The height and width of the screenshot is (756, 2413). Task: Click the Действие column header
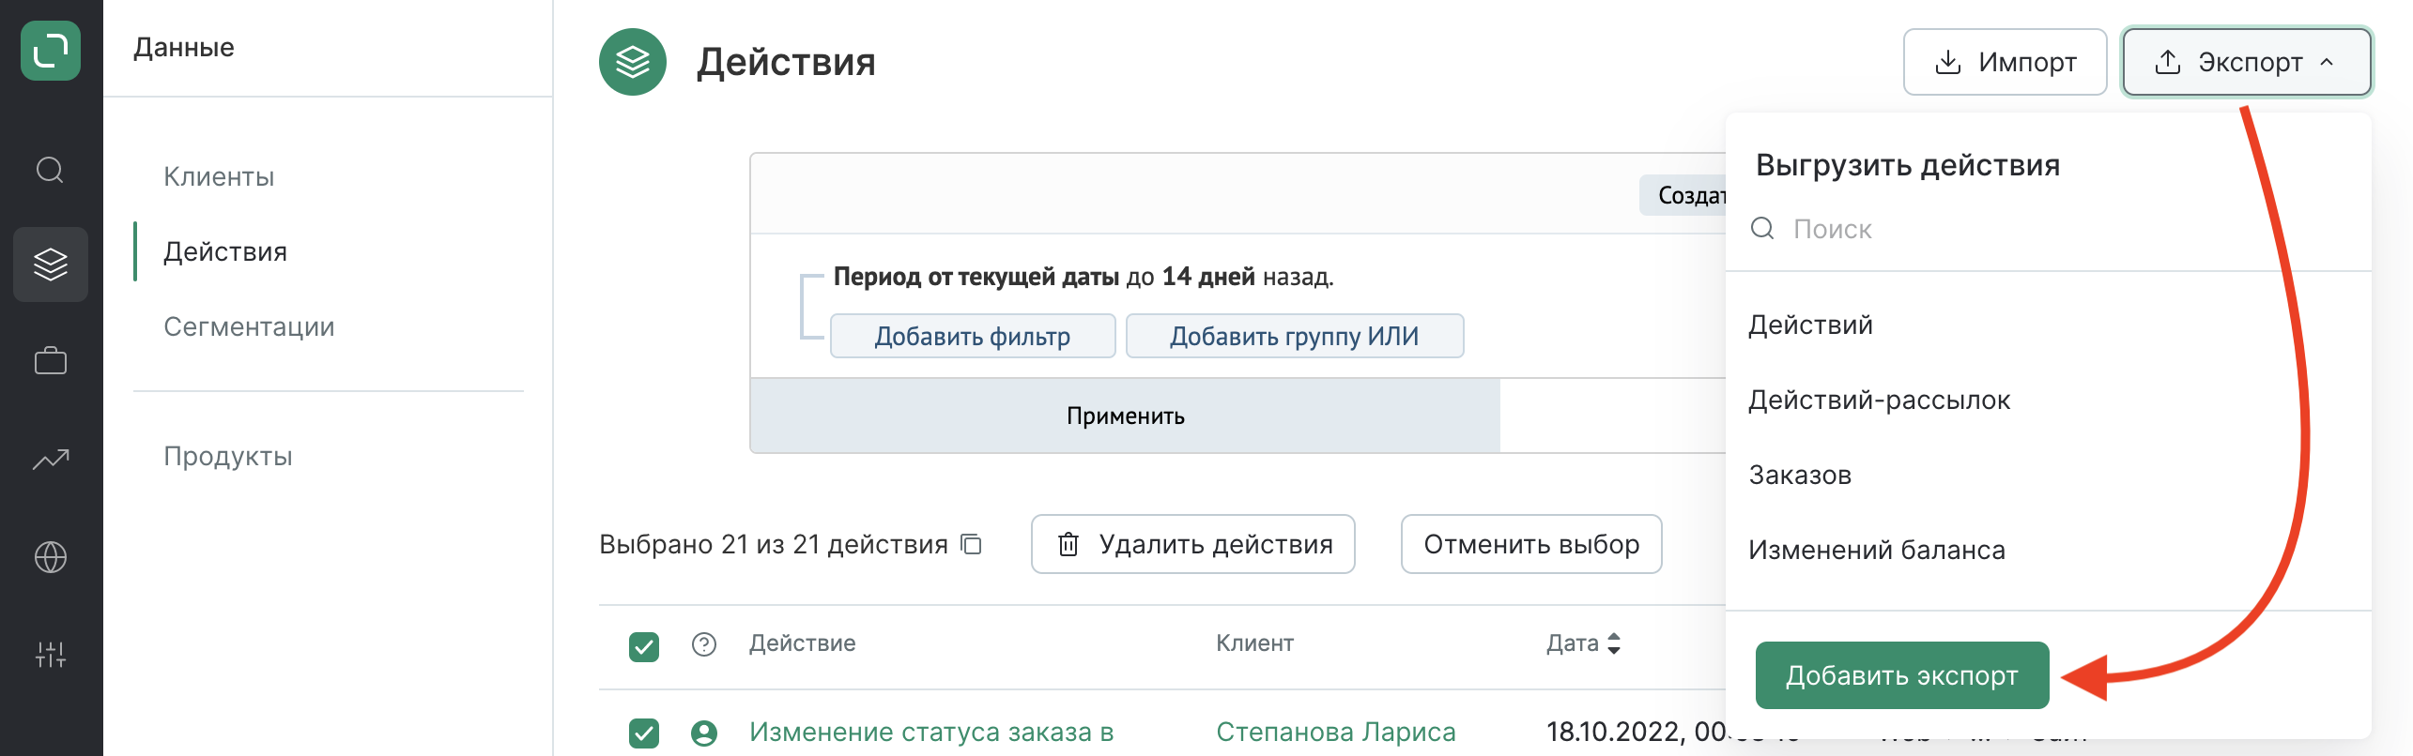pyautogui.click(x=803, y=643)
